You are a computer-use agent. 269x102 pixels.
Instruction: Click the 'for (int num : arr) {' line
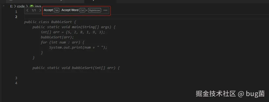pyautogui.click(x=62, y=42)
